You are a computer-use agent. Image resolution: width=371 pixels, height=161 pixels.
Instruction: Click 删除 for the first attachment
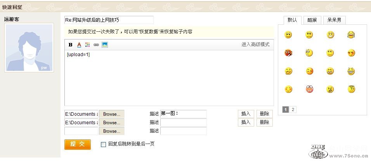click(x=264, y=114)
